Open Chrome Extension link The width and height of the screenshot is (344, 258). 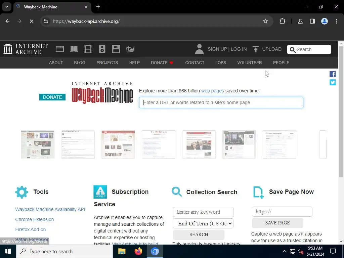click(35, 219)
